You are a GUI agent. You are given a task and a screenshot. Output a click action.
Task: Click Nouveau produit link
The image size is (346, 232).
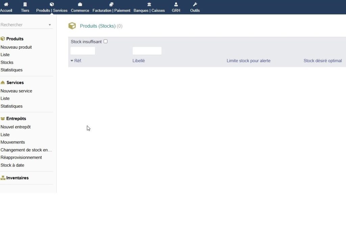[x=16, y=47]
